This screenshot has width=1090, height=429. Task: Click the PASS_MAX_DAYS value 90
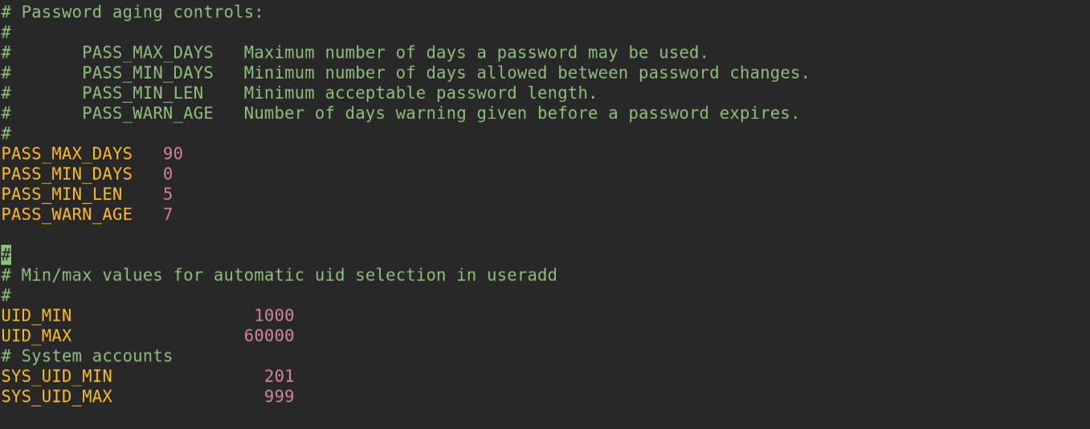(173, 153)
